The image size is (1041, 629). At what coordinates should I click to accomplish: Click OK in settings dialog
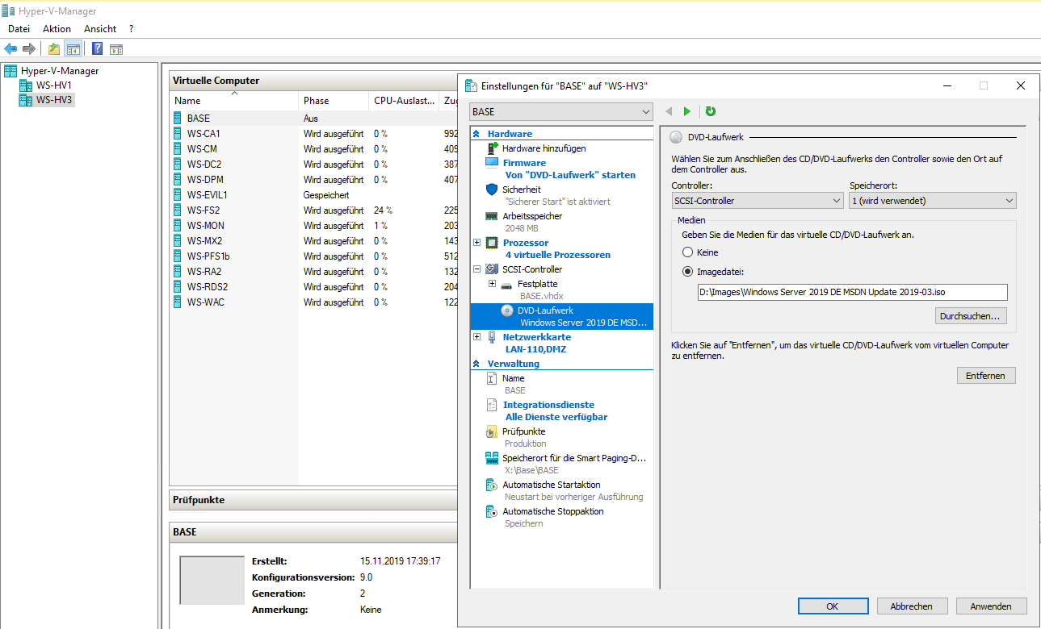tap(833, 606)
